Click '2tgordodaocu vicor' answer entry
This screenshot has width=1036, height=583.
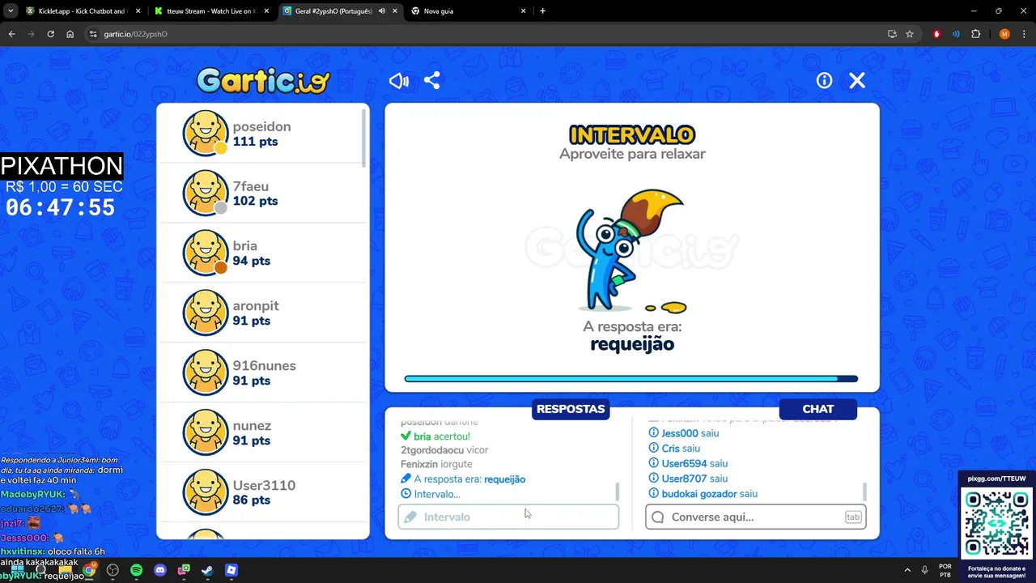pyautogui.click(x=444, y=450)
